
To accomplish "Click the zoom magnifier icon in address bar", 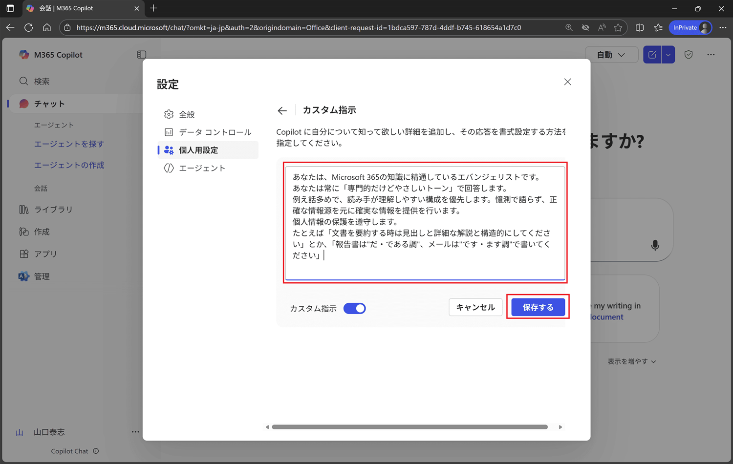I will 569,28.
